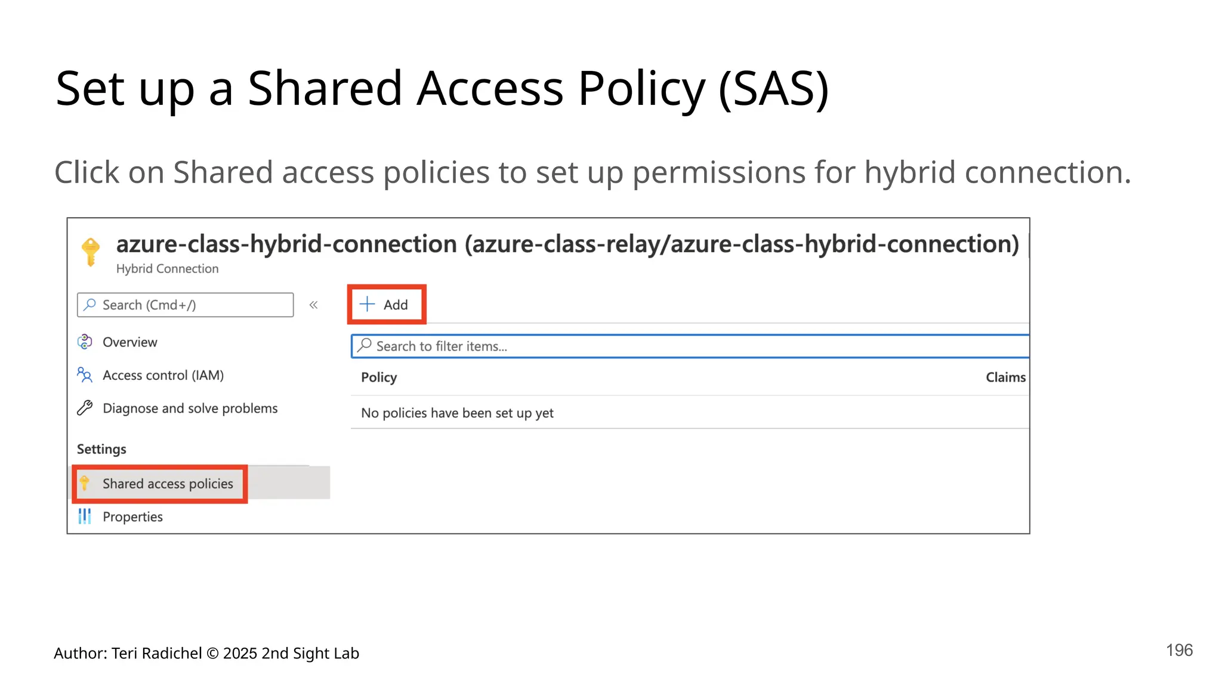Focus the Search to filter items field
Viewport: 1222px width, 687px height.
tap(690, 346)
